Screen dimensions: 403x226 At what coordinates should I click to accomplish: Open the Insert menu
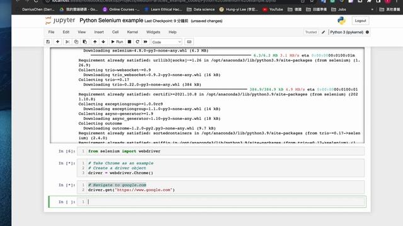click(x=99, y=32)
